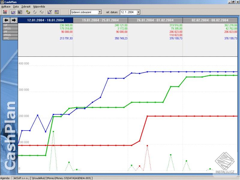Click the 400 000 axis label on chart
The image size is (240, 180).
coord(24,64)
